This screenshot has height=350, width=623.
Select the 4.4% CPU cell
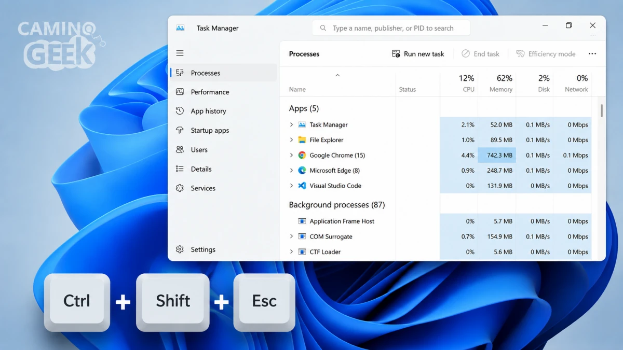pyautogui.click(x=459, y=155)
